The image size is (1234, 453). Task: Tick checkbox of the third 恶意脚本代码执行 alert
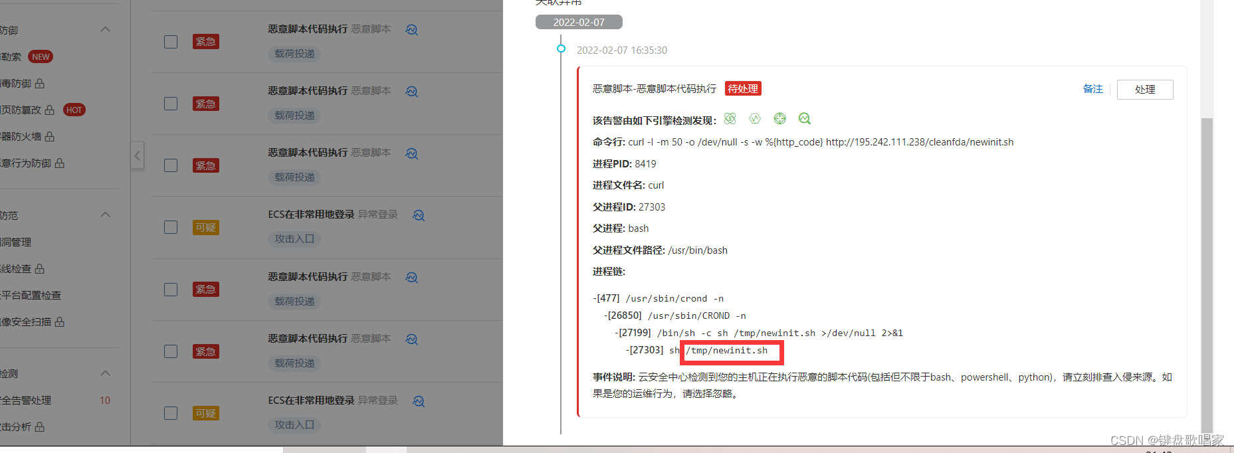(171, 165)
